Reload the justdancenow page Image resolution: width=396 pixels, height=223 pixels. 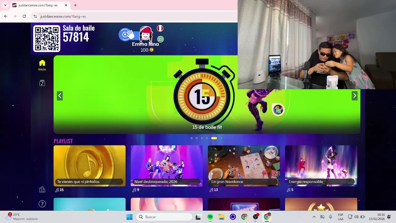pyautogui.click(x=24, y=16)
